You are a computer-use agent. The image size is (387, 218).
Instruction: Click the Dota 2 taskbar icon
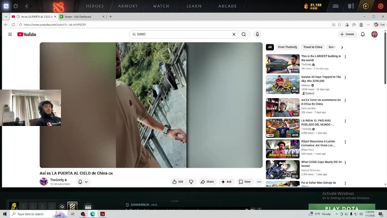click(x=102, y=214)
